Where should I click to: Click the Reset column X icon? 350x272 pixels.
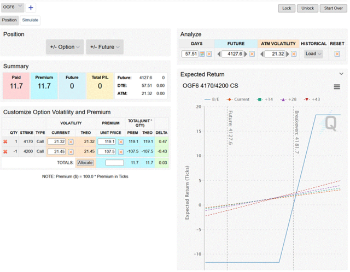tap(337, 54)
